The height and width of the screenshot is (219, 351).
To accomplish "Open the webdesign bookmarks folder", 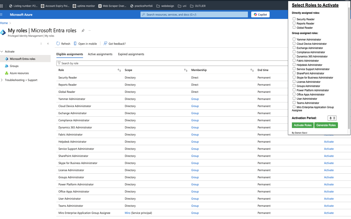I will [x=165, y=6].
